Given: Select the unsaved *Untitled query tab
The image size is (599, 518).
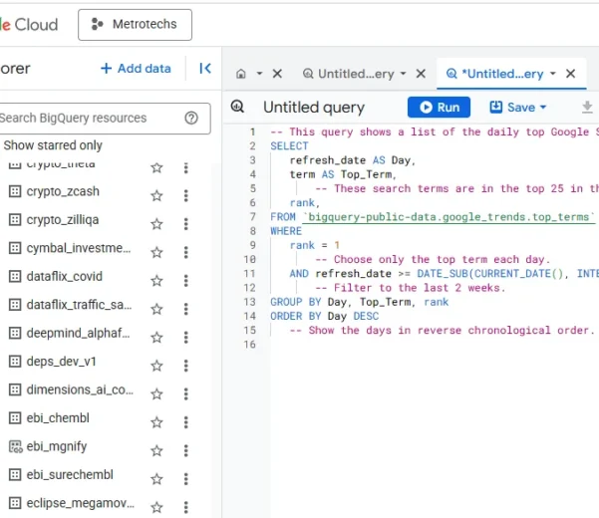Looking at the screenshot, I should (x=495, y=74).
